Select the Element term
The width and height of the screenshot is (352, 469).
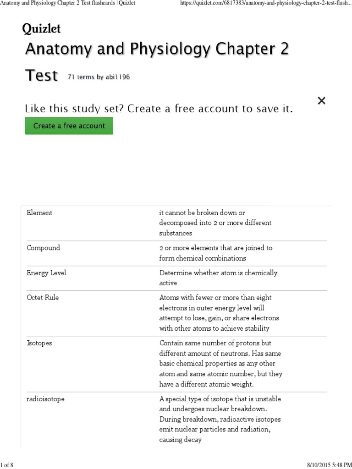coord(39,213)
